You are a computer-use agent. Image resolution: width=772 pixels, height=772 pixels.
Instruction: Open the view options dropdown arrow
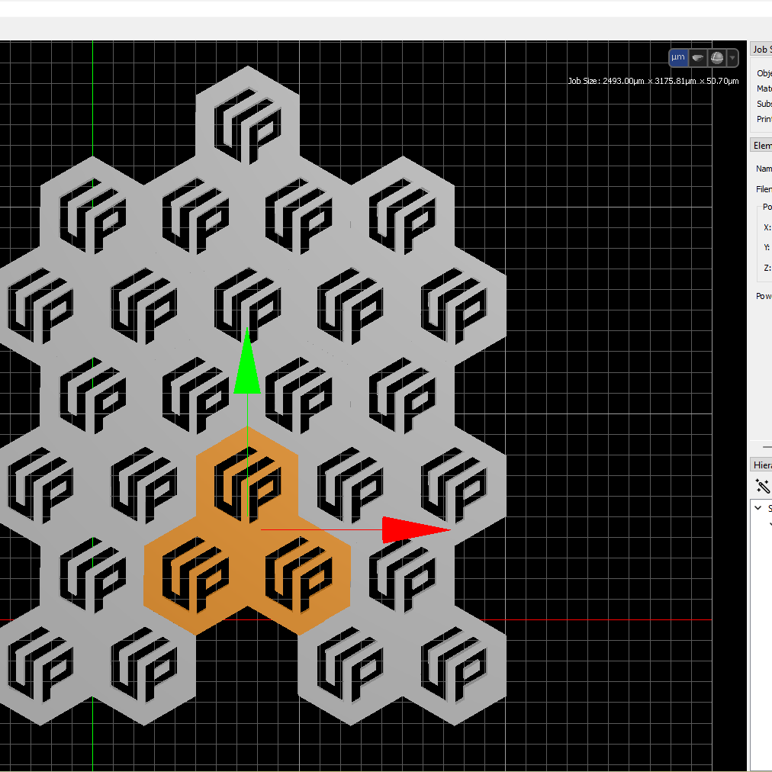click(733, 58)
